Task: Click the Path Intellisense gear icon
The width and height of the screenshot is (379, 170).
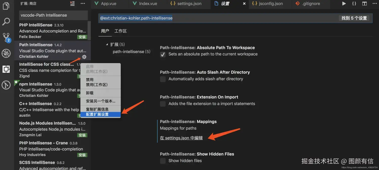Action: pyautogui.click(x=84, y=57)
